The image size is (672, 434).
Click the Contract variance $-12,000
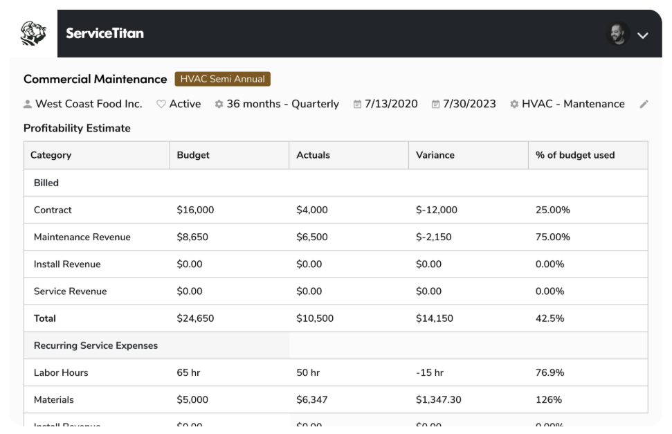(x=436, y=210)
